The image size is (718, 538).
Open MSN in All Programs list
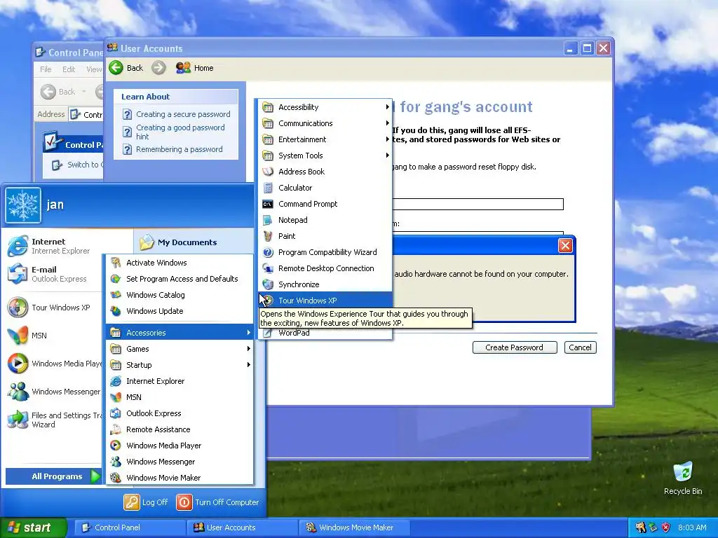[x=180, y=397]
